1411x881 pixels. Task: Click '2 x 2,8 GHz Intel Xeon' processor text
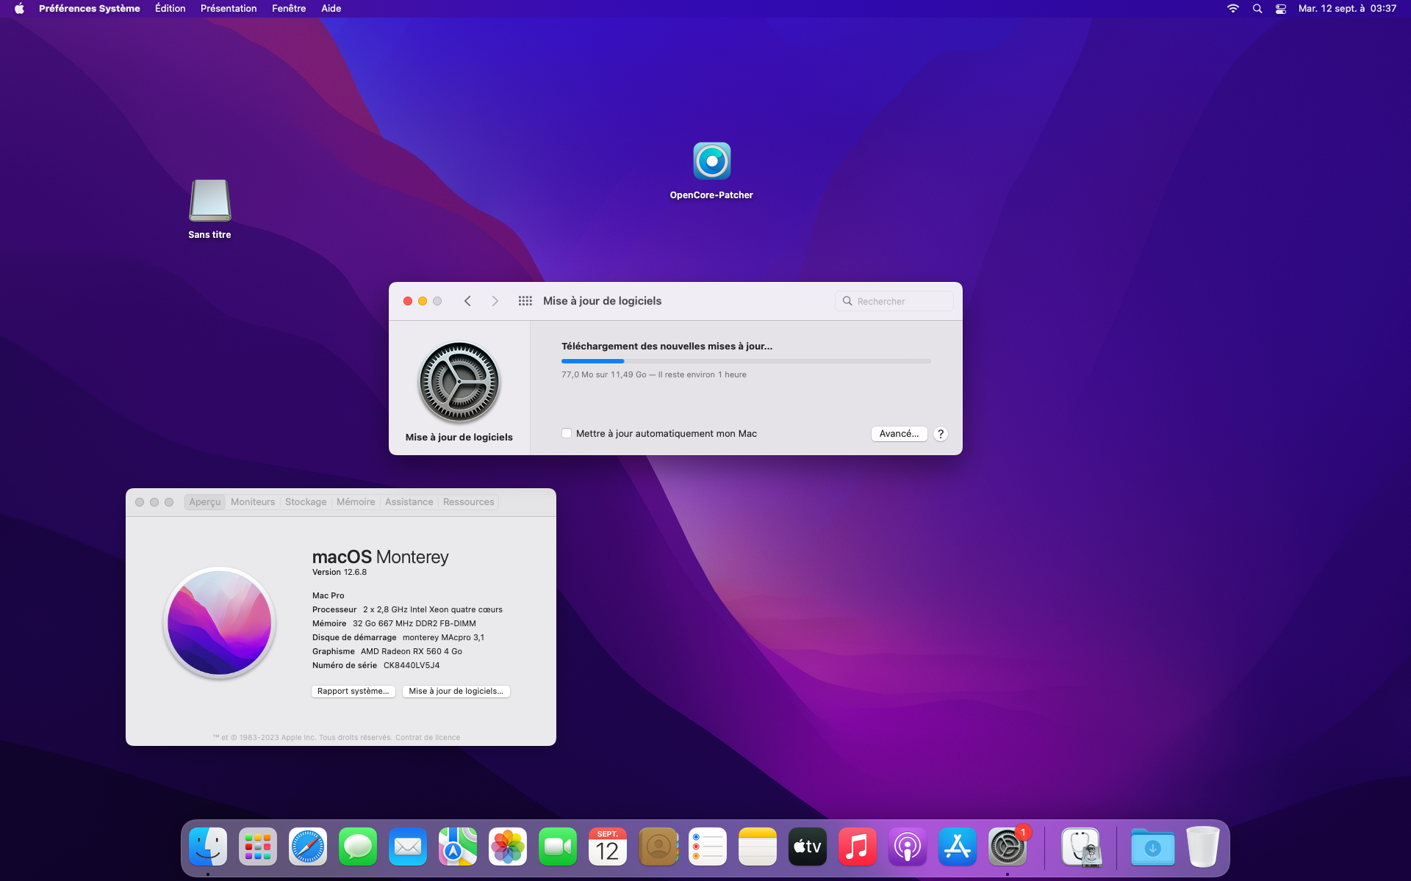pyautogui.click(x=433, y=610)
